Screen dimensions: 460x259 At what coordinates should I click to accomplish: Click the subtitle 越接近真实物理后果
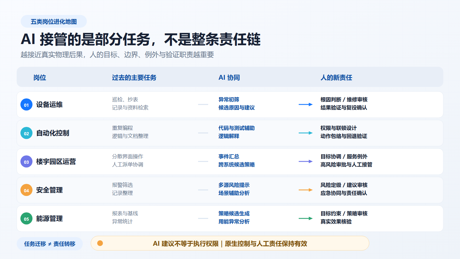point(117,55)
